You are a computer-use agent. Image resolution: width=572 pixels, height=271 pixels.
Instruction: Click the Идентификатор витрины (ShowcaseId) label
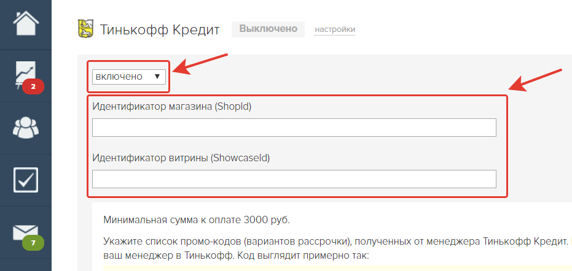click(181, 158)
